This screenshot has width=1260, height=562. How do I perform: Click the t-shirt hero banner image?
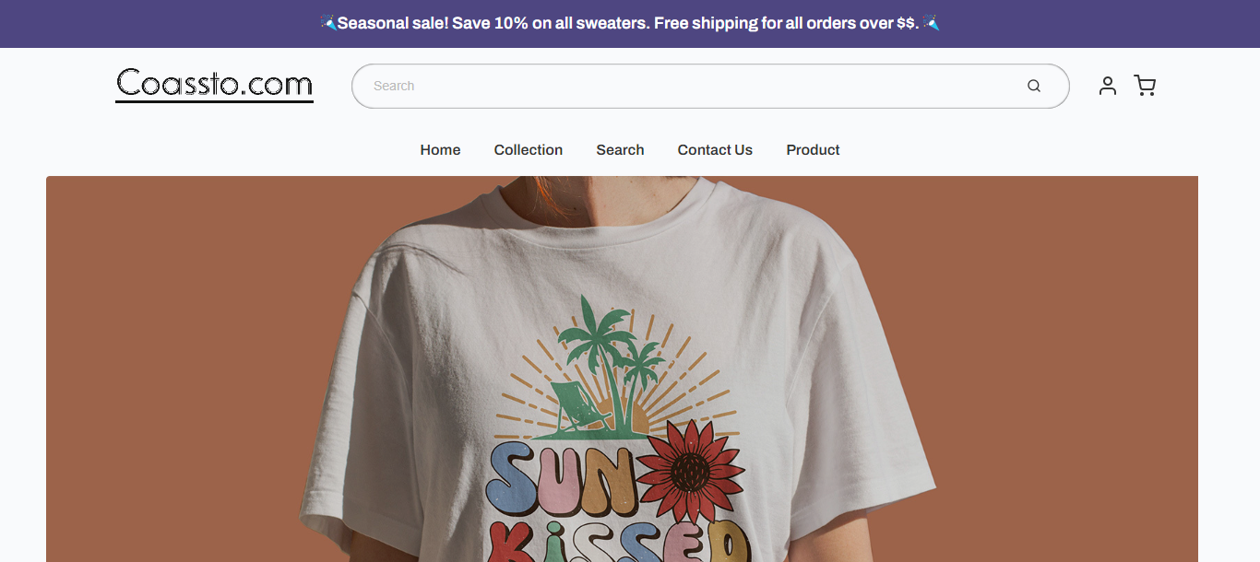click(622, 369)
